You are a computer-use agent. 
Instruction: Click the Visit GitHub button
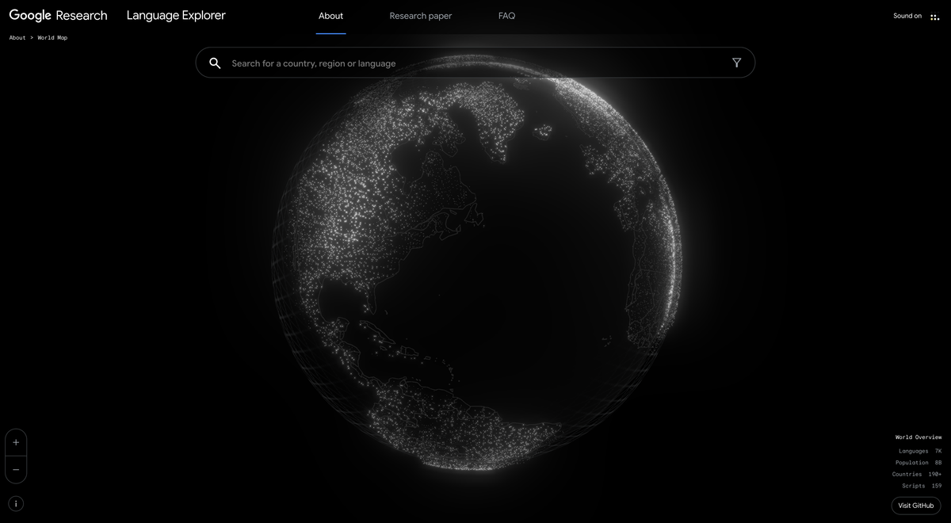pyautogui.click(x=915, y=505)
